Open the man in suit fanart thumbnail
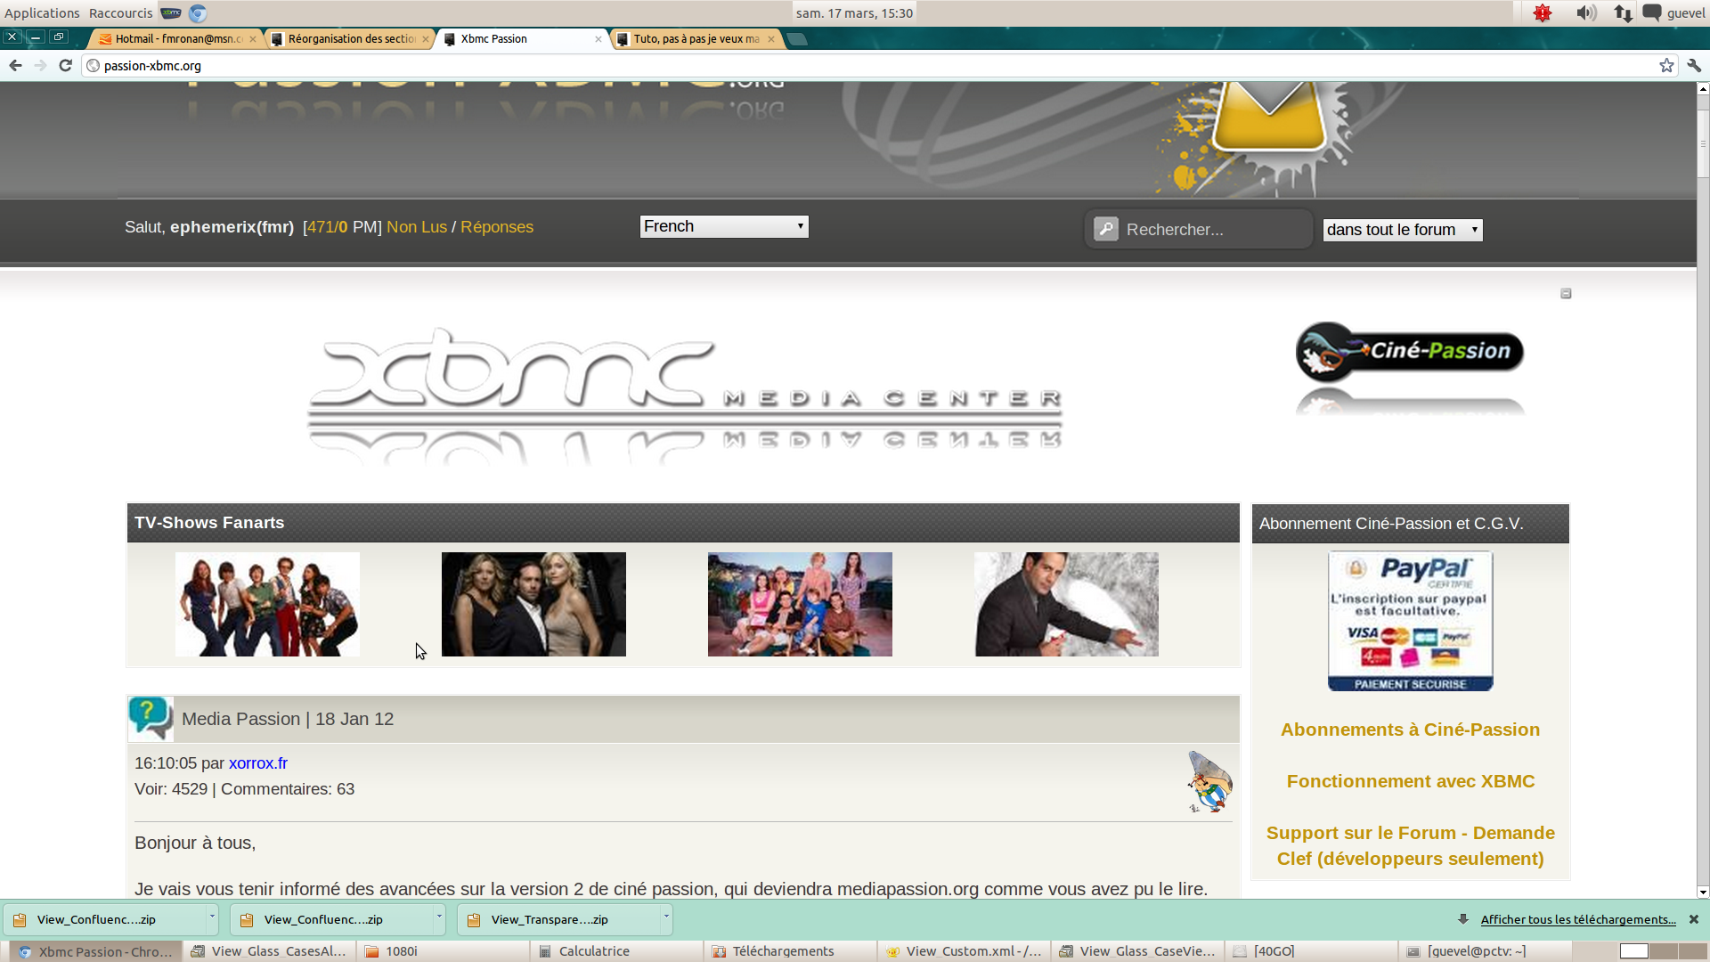The height and width of the screenshot is (962, 1710). point(1066,604)
